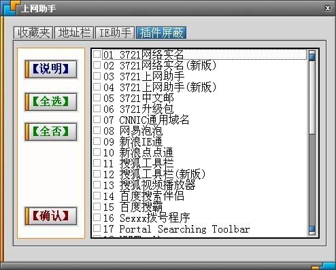Click the plugin list scroll-up arrow

tap(312, 56)
